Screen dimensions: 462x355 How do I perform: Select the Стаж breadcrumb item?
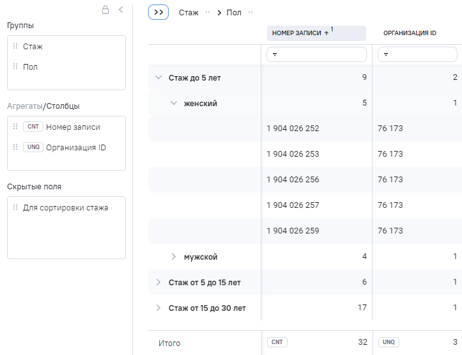(x=189, y=13)
